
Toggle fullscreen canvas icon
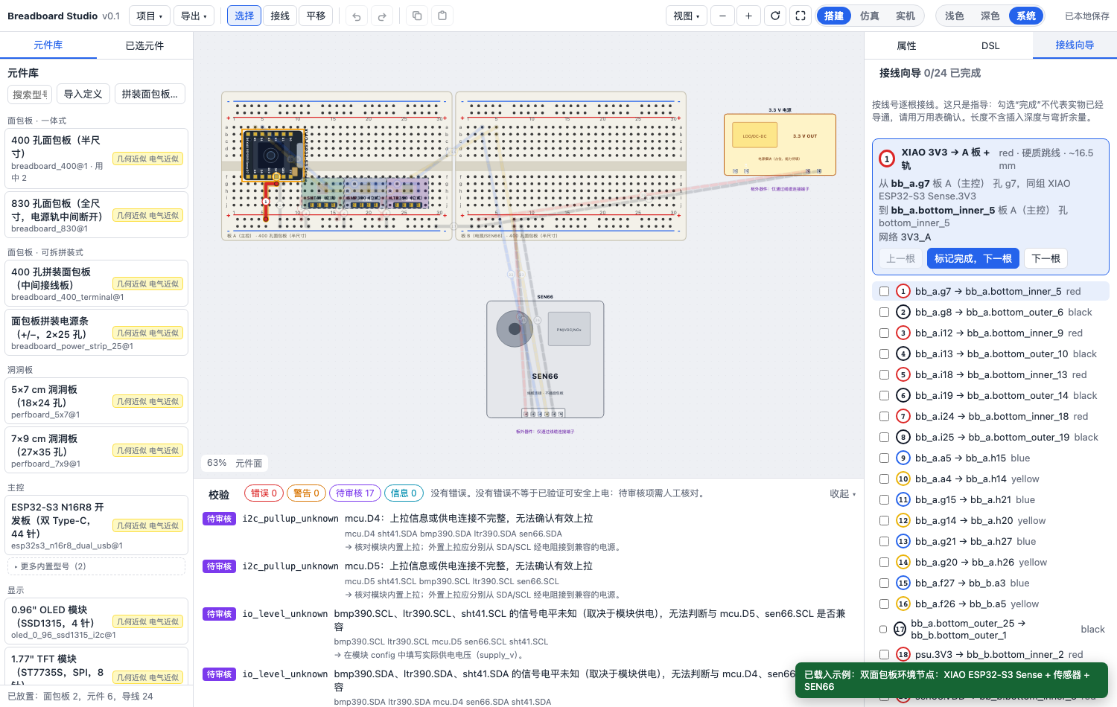point(801,16)
